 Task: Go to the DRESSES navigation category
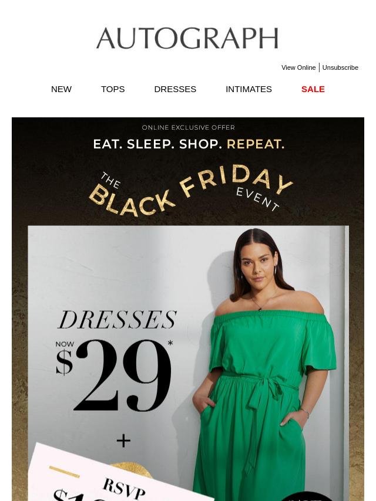pos(175,89)
